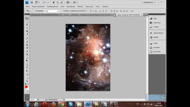Reset default foreground and background colors
The image size is (190, 107).
[x=26, y=84]
